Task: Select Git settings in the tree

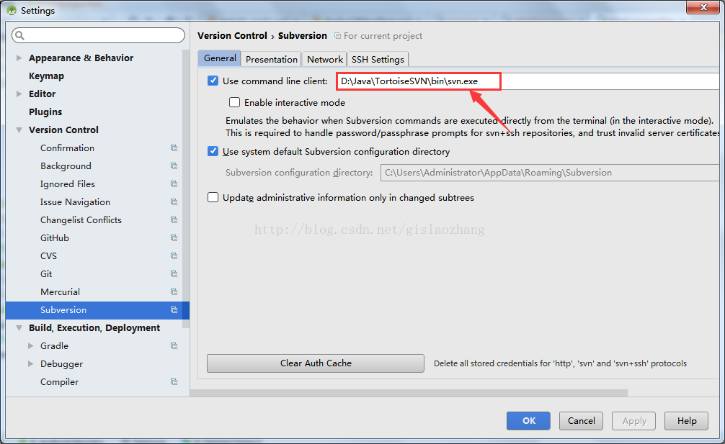Action: pos(46,273)
